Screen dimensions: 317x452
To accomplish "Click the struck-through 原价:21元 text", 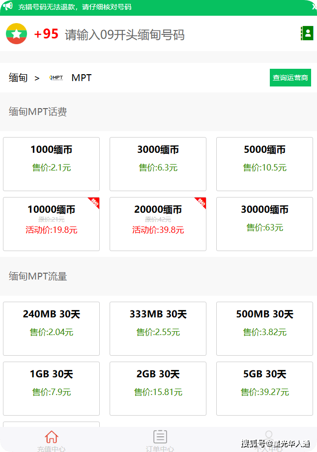I will (x=51, y=220).
